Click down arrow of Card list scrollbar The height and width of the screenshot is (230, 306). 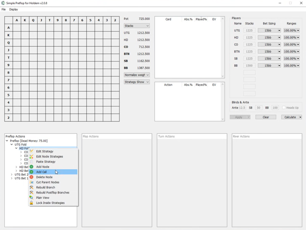pyautogui.click(x=223, y=76)
